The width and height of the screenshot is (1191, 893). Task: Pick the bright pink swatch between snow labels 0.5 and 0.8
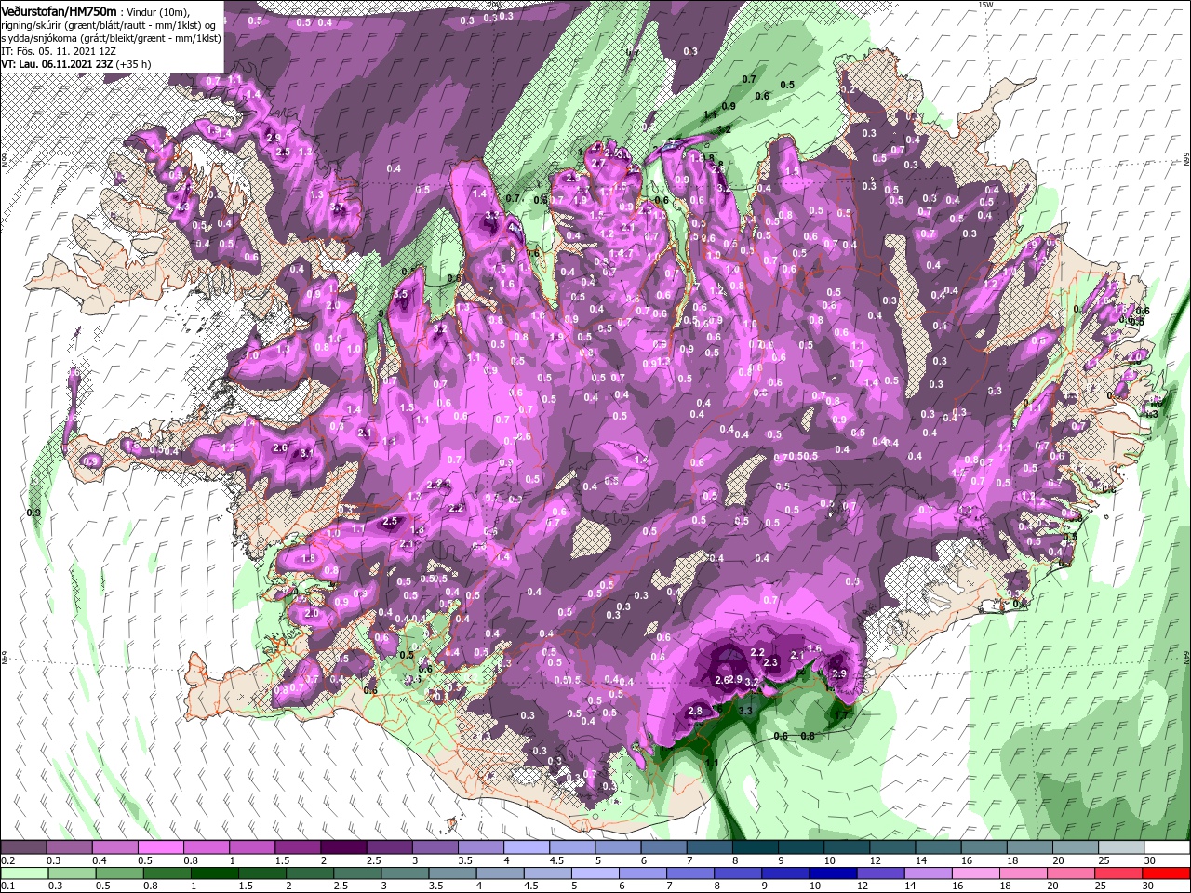pyautogui.click(x=160, y=848)
